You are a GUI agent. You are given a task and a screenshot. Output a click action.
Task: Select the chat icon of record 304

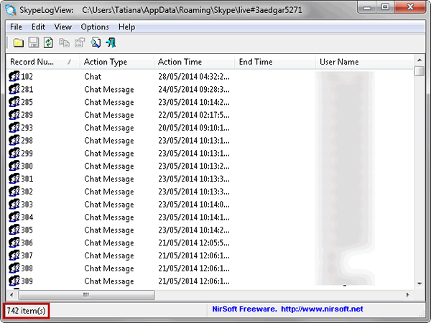(14, 217)
